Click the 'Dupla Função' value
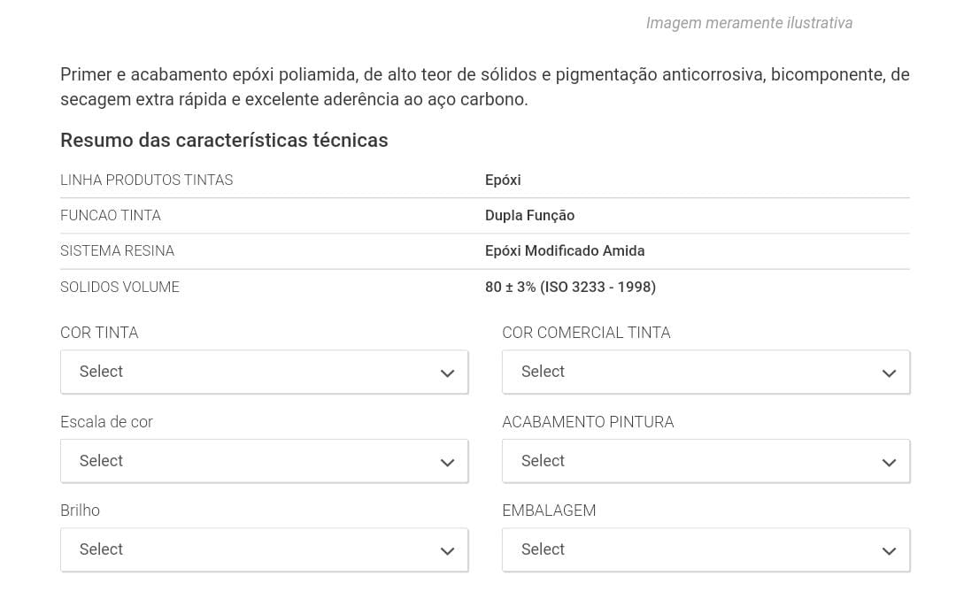This screenshot has height=599, width=956. click(x=529, y=216)
